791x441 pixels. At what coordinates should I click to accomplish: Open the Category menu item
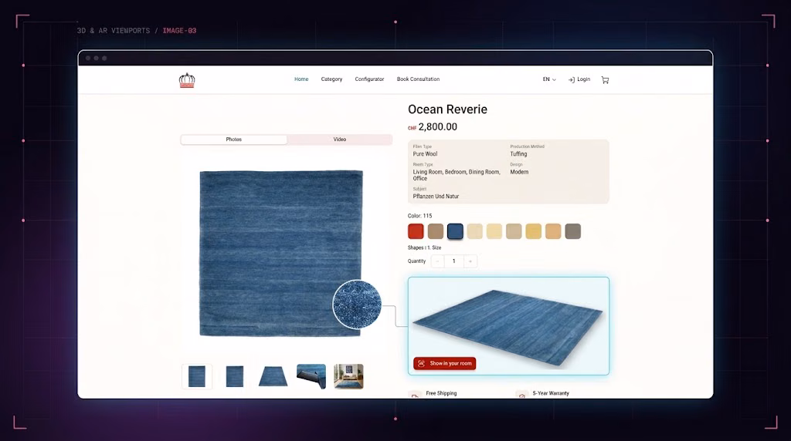coord(331,79)
